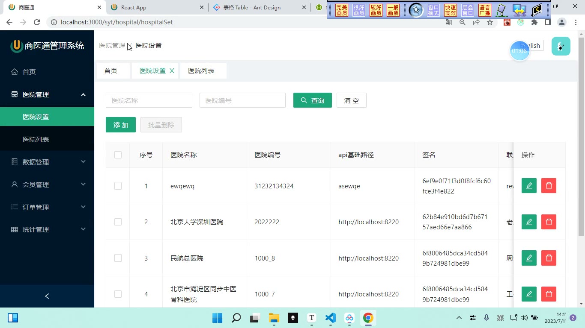Switch to the React App browser tab
The width and height of the screenshot is (585, 328).
click(157, 7)
